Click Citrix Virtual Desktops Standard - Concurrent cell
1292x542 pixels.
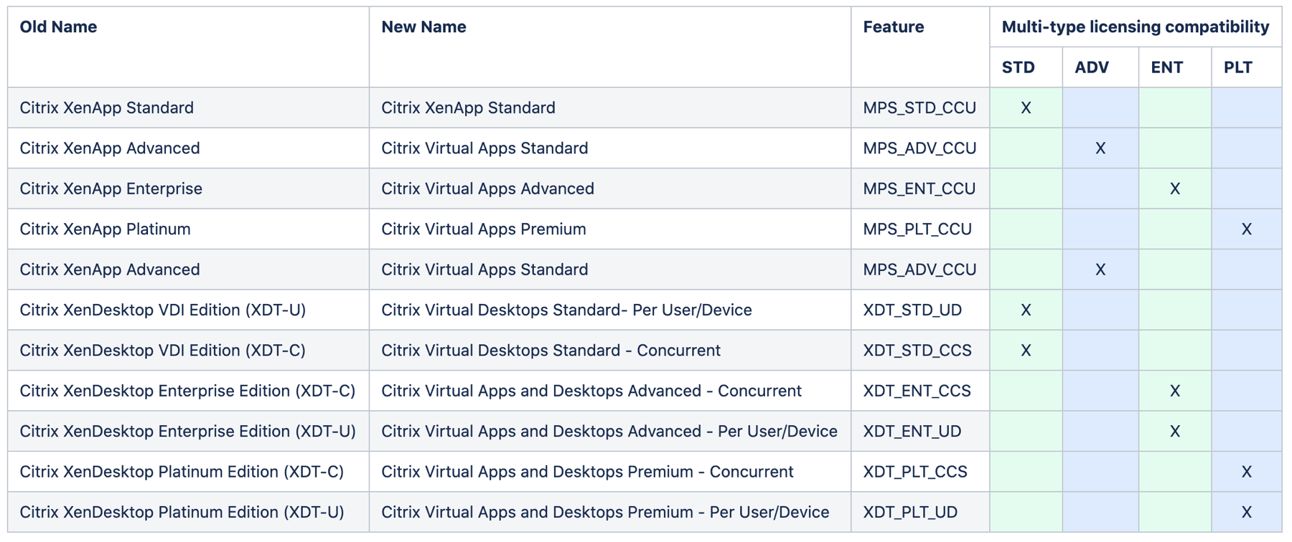610,351
